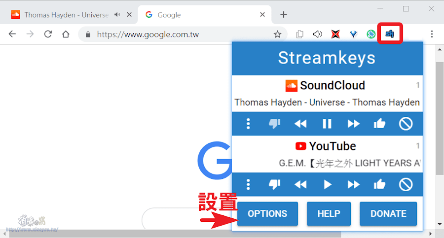The image size is (444, 238).
Task: Close the Google tab
Action: (262, 14)
